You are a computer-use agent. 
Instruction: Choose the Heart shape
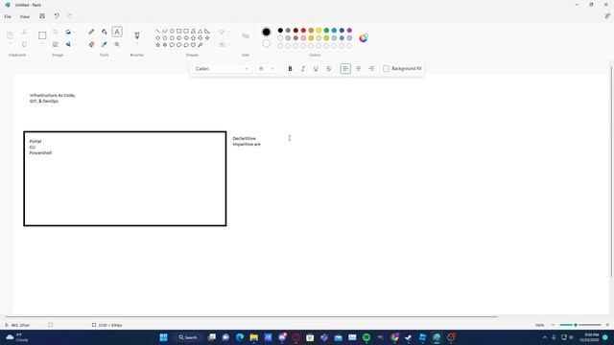click(x=193, y=45)
